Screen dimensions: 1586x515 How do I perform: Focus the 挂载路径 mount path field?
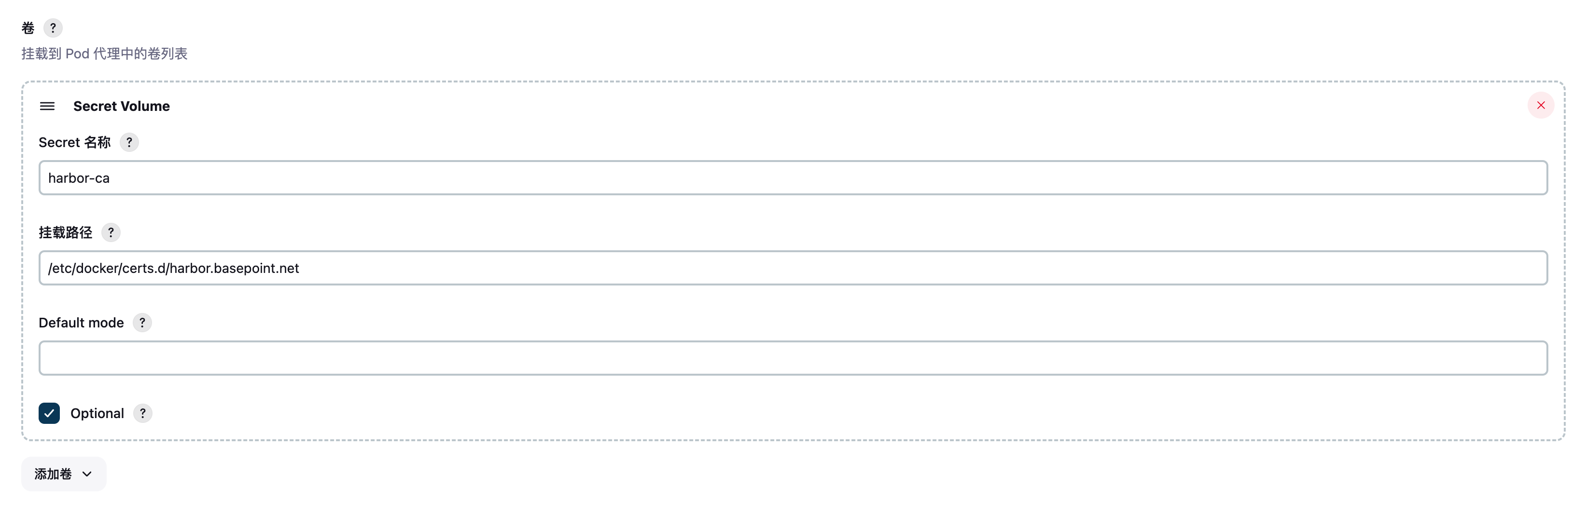tap(793, 268)
